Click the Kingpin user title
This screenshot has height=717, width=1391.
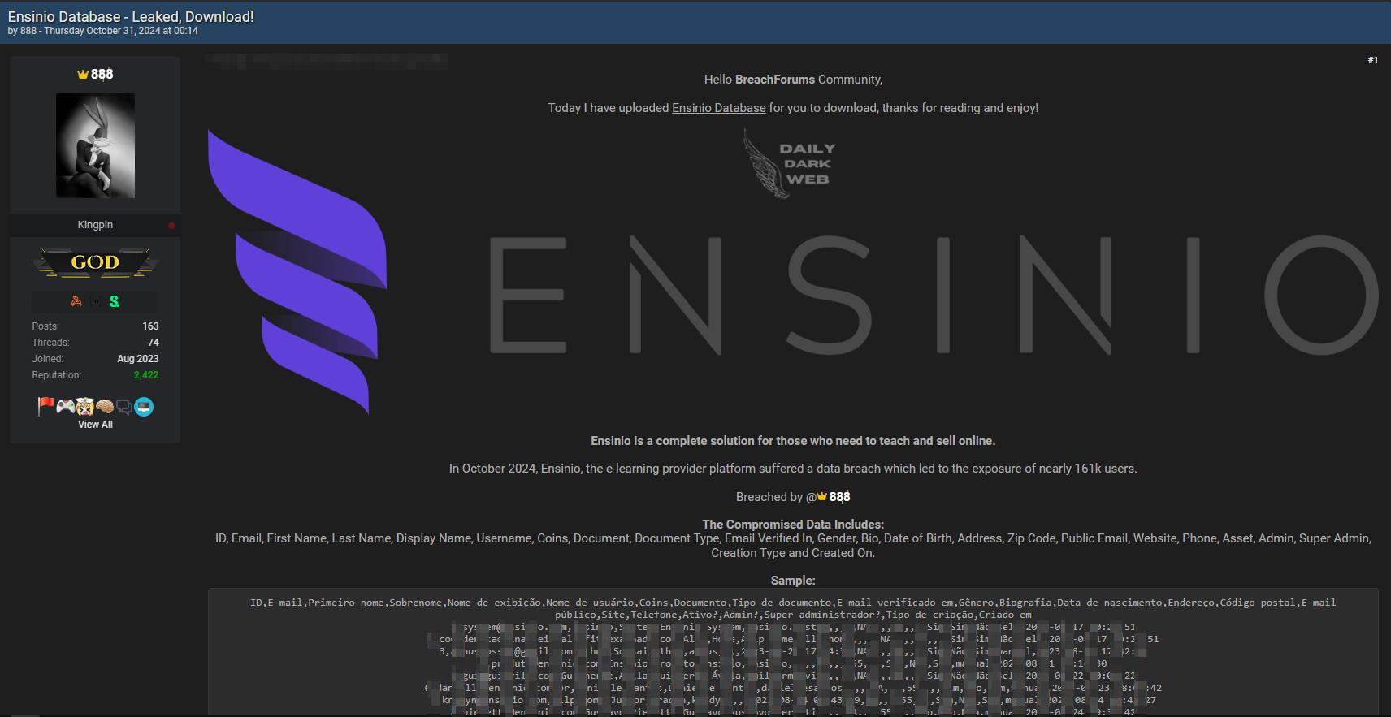[95, 225]
